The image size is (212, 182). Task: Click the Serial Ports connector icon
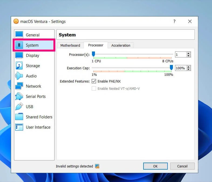coord(19,96)
